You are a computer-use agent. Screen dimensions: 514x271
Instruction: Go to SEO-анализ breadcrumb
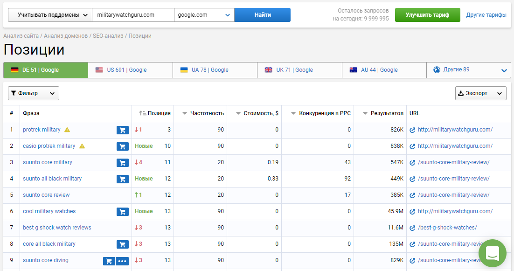(x=108, y=36)
